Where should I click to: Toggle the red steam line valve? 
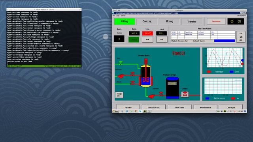tap(132, 83)
